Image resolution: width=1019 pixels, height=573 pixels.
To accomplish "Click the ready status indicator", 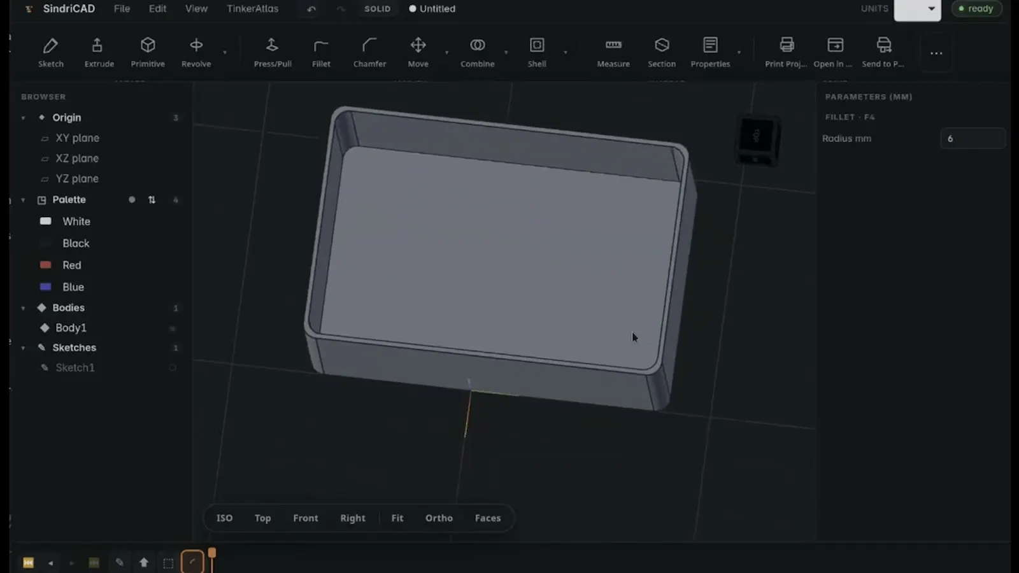I will tap(976, 9).
